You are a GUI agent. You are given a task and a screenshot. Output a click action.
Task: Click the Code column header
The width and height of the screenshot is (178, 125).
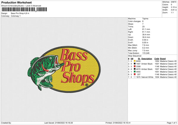157,59
